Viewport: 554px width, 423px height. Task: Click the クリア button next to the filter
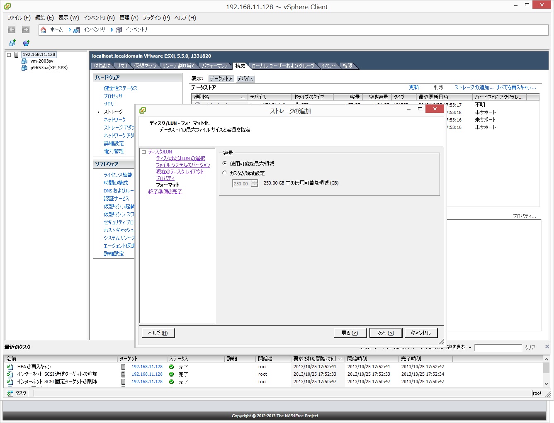(x=530, y=348)
